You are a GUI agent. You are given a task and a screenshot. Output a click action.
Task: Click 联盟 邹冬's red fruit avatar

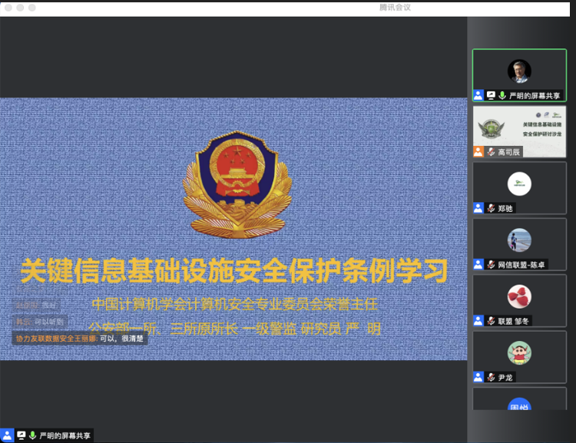click(x=519, y=296)
